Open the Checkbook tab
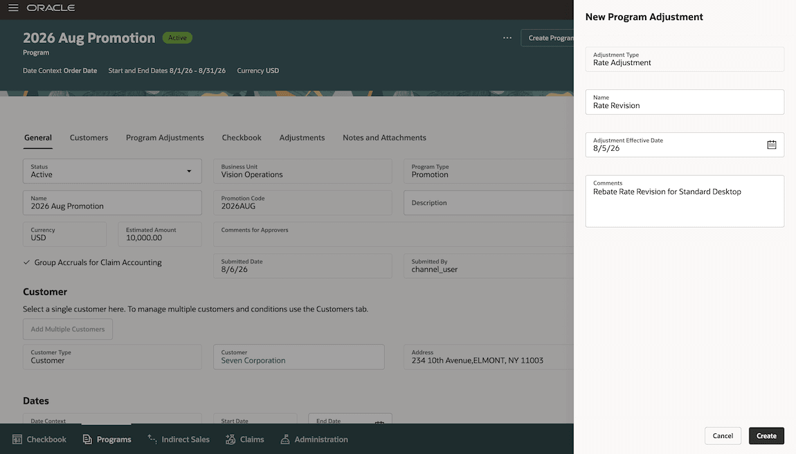Viewport: 796px width, 454px height. tap(242, 138)
